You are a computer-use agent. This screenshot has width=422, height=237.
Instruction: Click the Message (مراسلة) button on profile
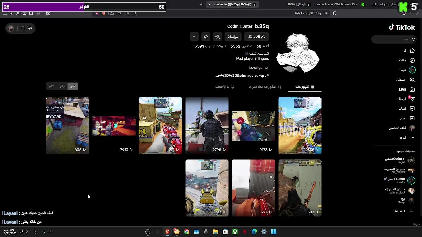[233, 37]
